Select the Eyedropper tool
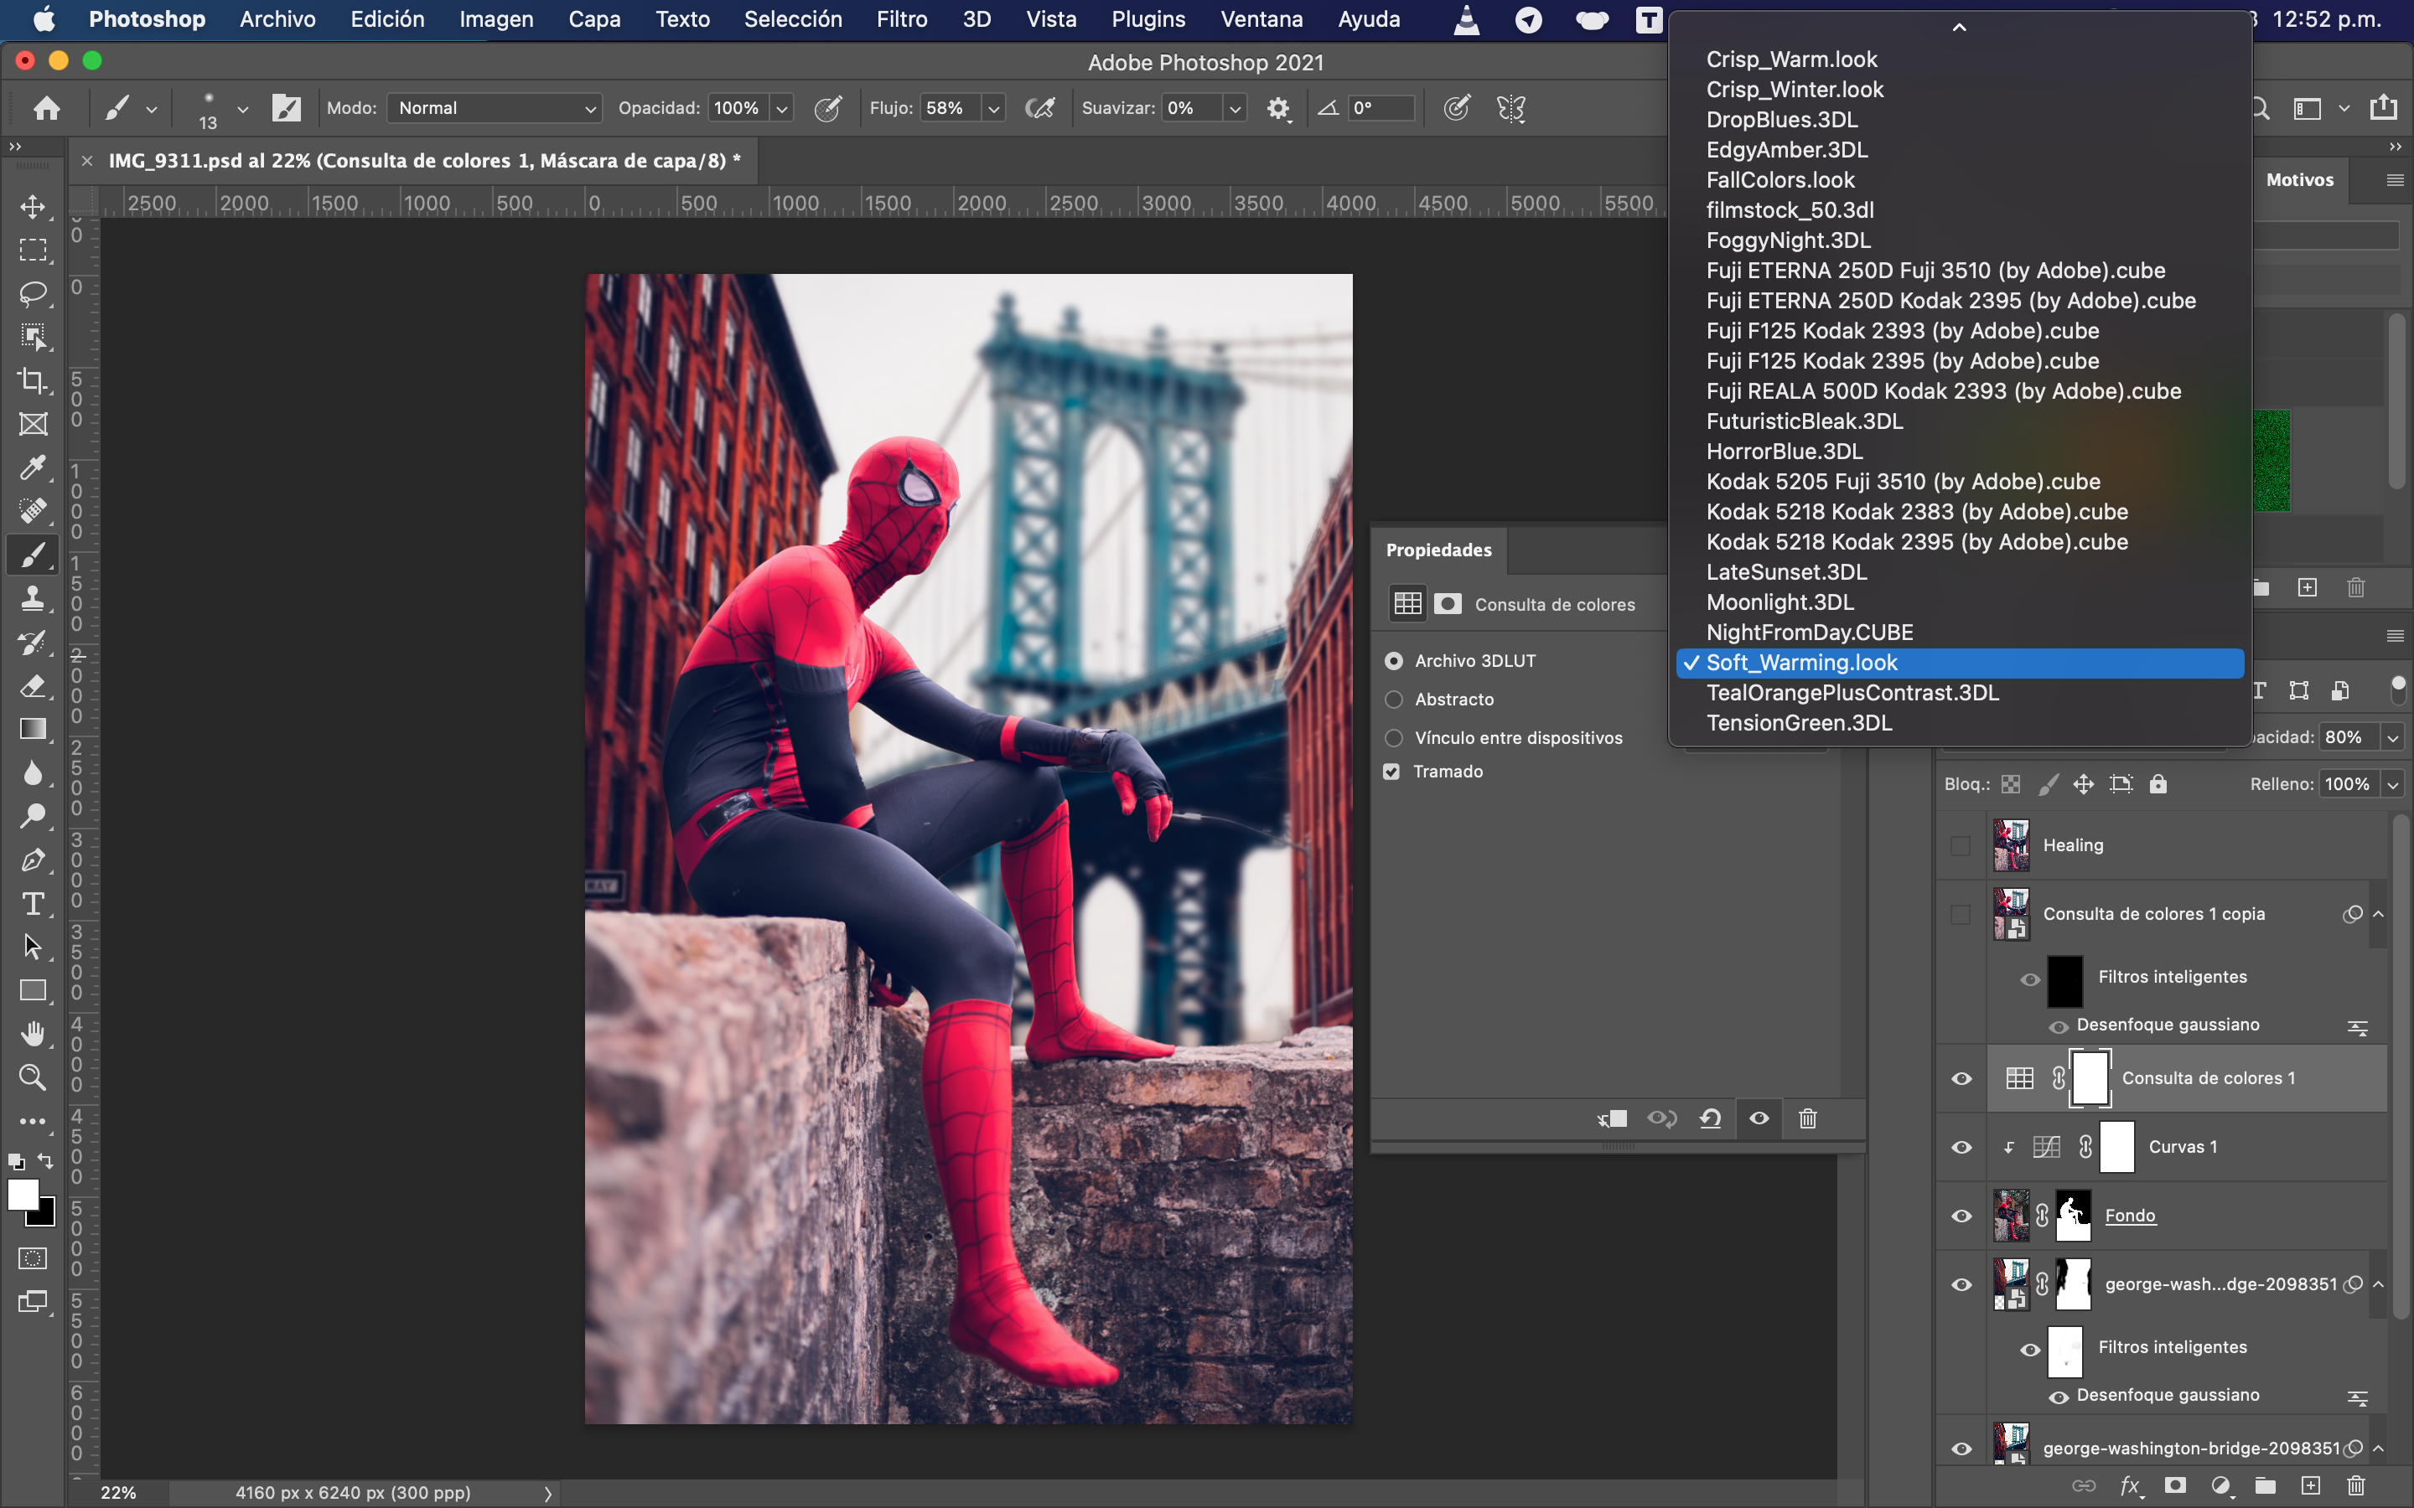The height and width of the screenshot is (1508, 2414). coord(33,467)
